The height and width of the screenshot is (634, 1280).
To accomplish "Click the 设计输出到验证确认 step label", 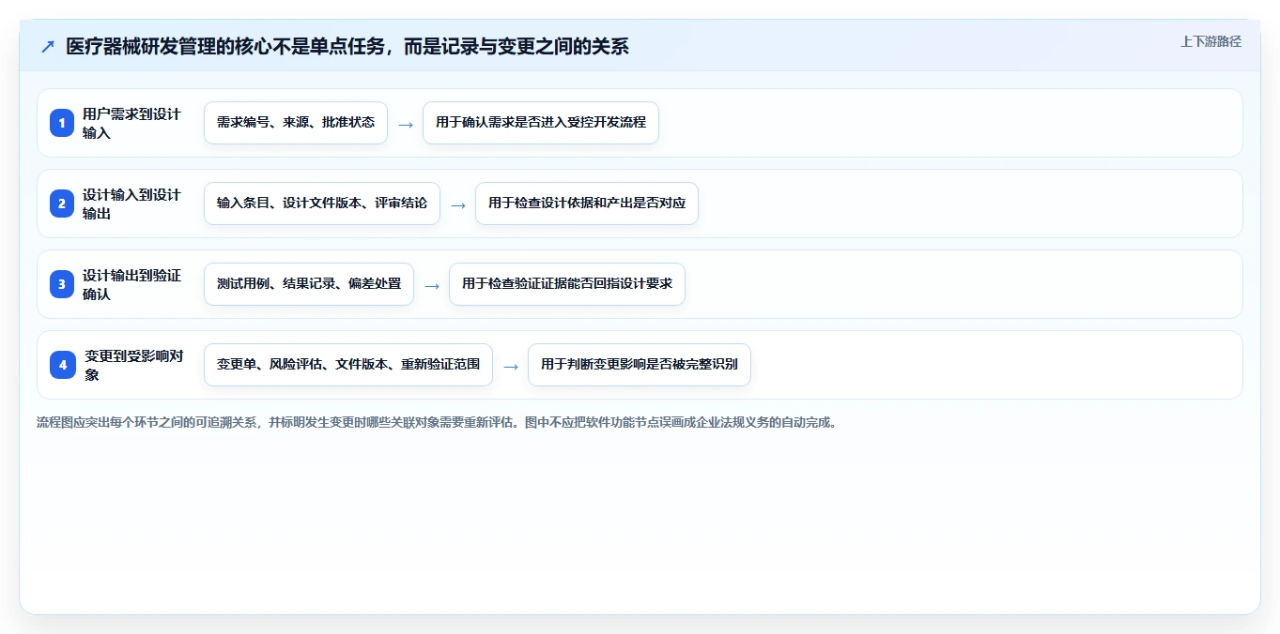I will tap(131, 284).
